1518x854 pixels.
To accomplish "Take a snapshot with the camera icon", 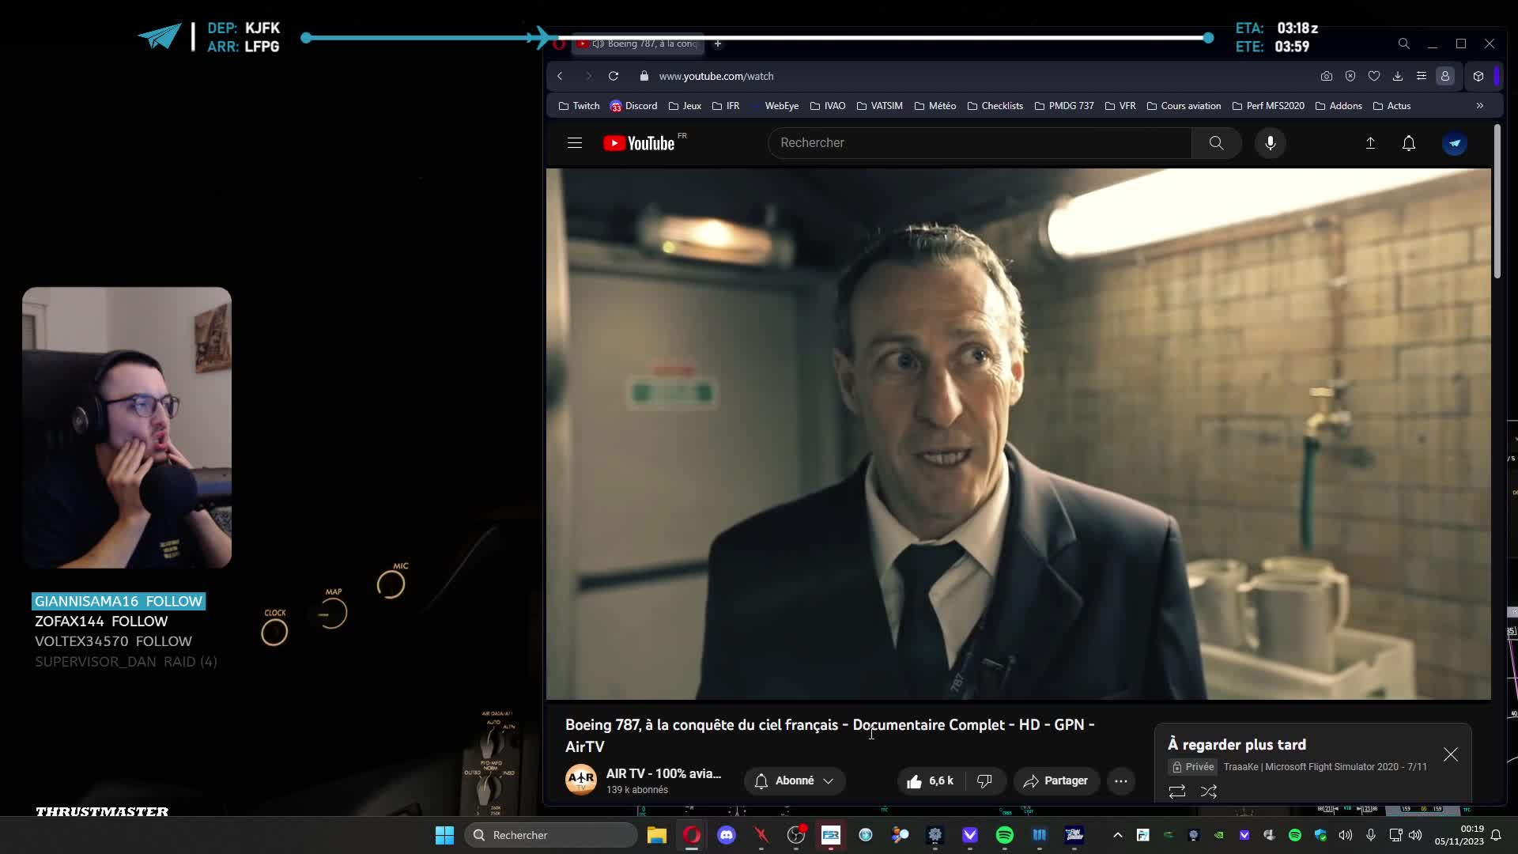I will point(1327,76).
